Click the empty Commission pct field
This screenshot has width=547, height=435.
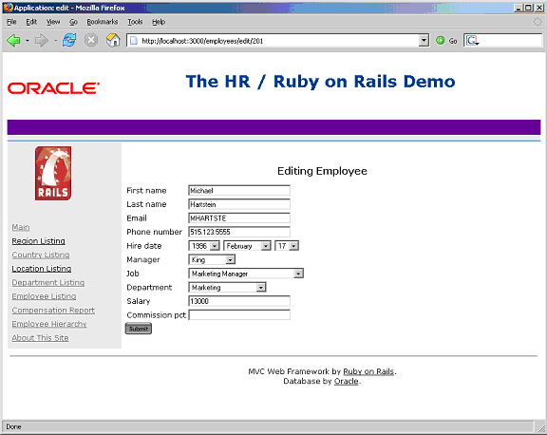click(239, 315)
